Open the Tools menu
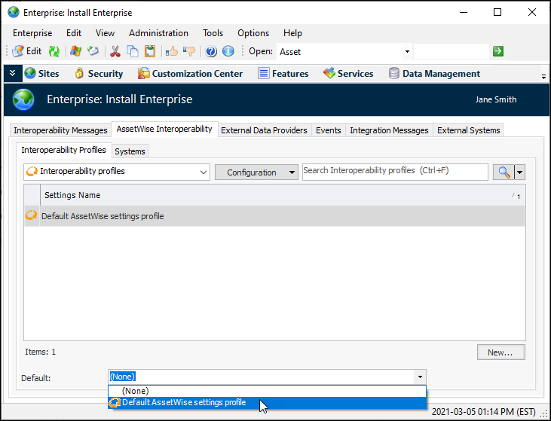Viewport: 551px width, 421px height. [x=213, y=33]
